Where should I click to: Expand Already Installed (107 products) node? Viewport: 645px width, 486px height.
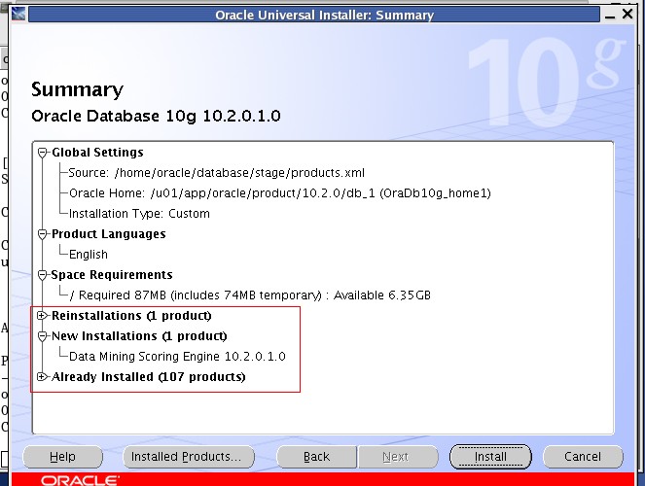pos(43,377)
